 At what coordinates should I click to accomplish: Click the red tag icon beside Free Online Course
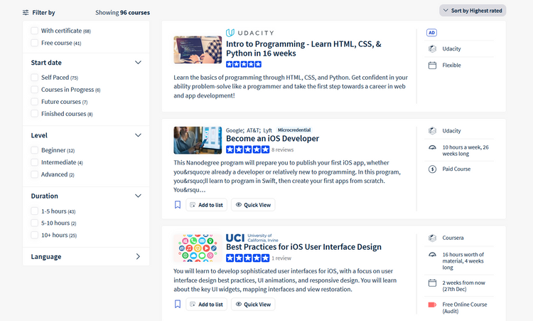point(432,305)
